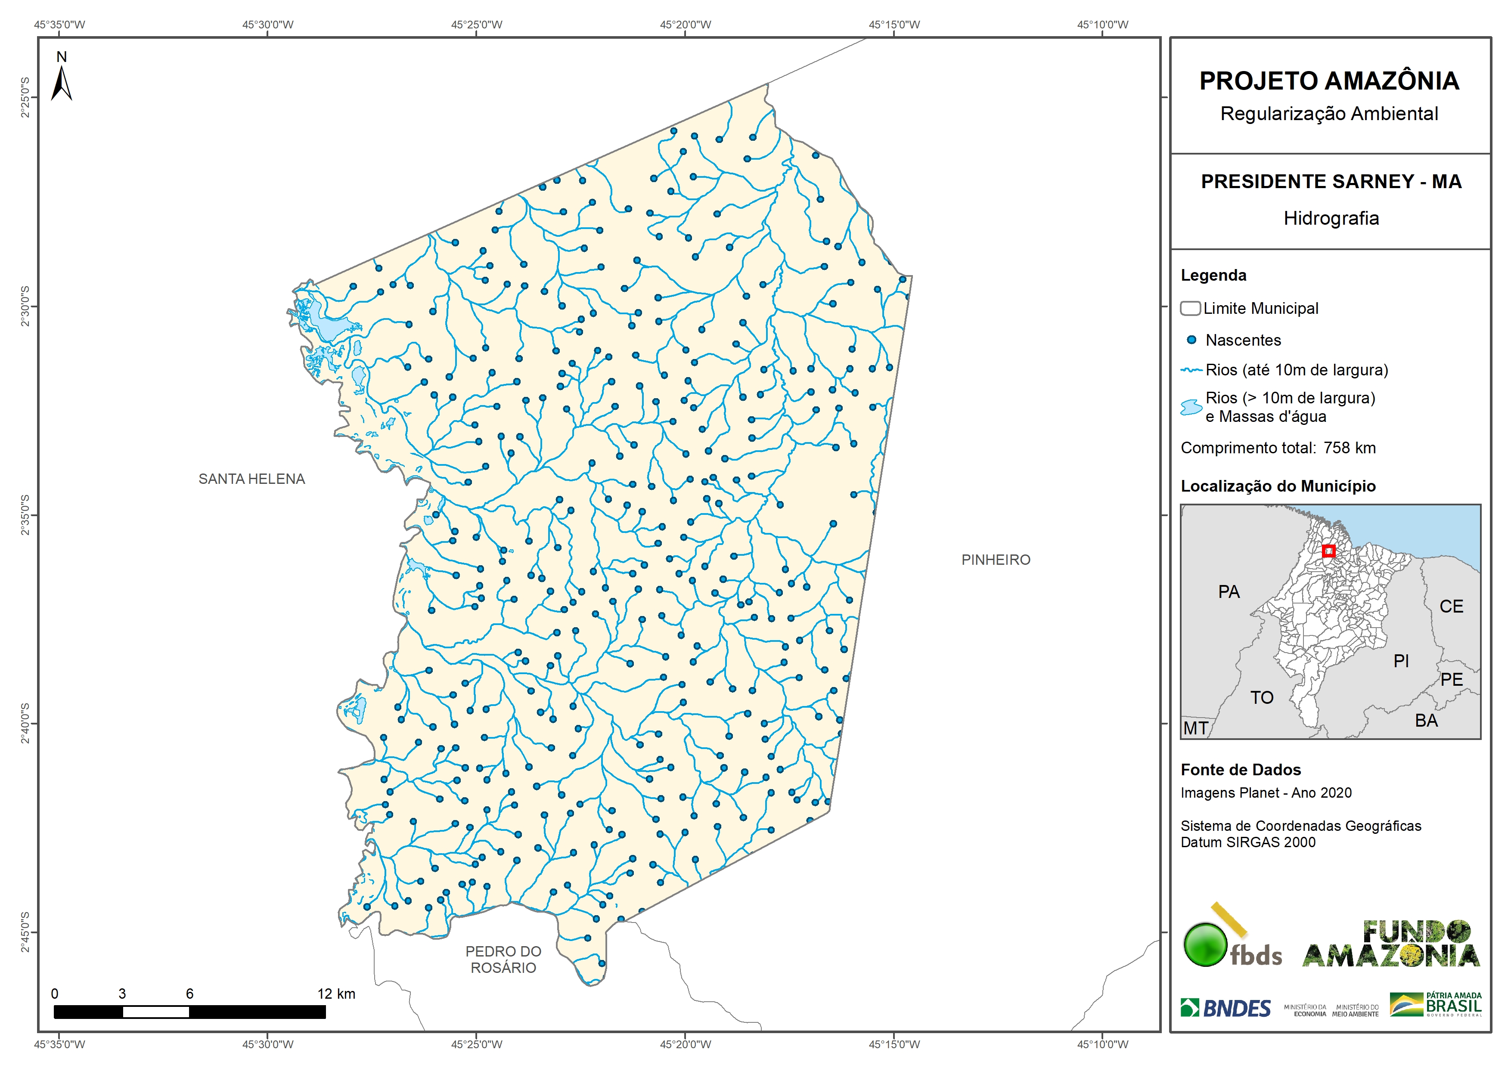The width and height of the screenshot is (1511, 1068).
Task: Click the Nascentes blue dot legend symbol
Action: click(x=1191, y=340)
